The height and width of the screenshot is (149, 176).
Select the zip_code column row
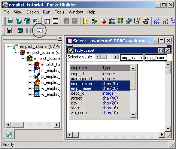click(100, 113)
